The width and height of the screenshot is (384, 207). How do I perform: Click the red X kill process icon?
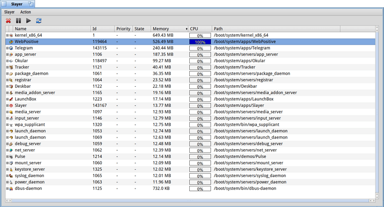pos(8,21)
